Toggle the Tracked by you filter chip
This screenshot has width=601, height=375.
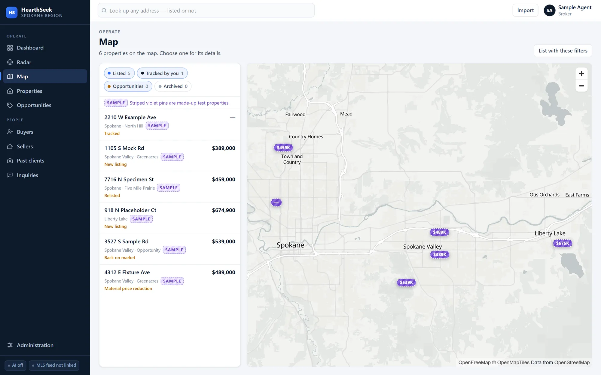(x=162, y=73)
